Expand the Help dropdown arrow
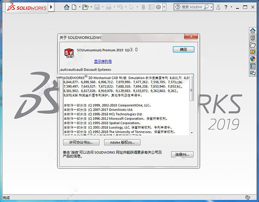 coord(231,7)
